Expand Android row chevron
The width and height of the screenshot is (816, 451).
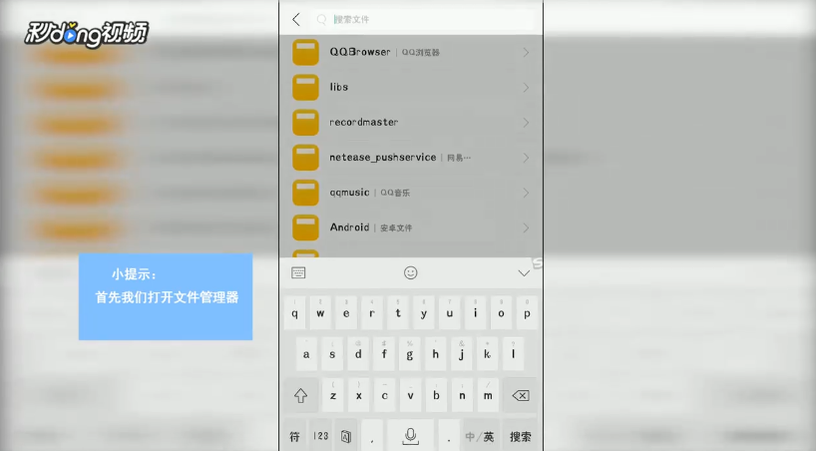point(526,227)
